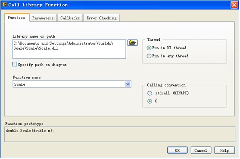Open the folder browse icon for the library path
240x159 pixels.
point(132,43)
